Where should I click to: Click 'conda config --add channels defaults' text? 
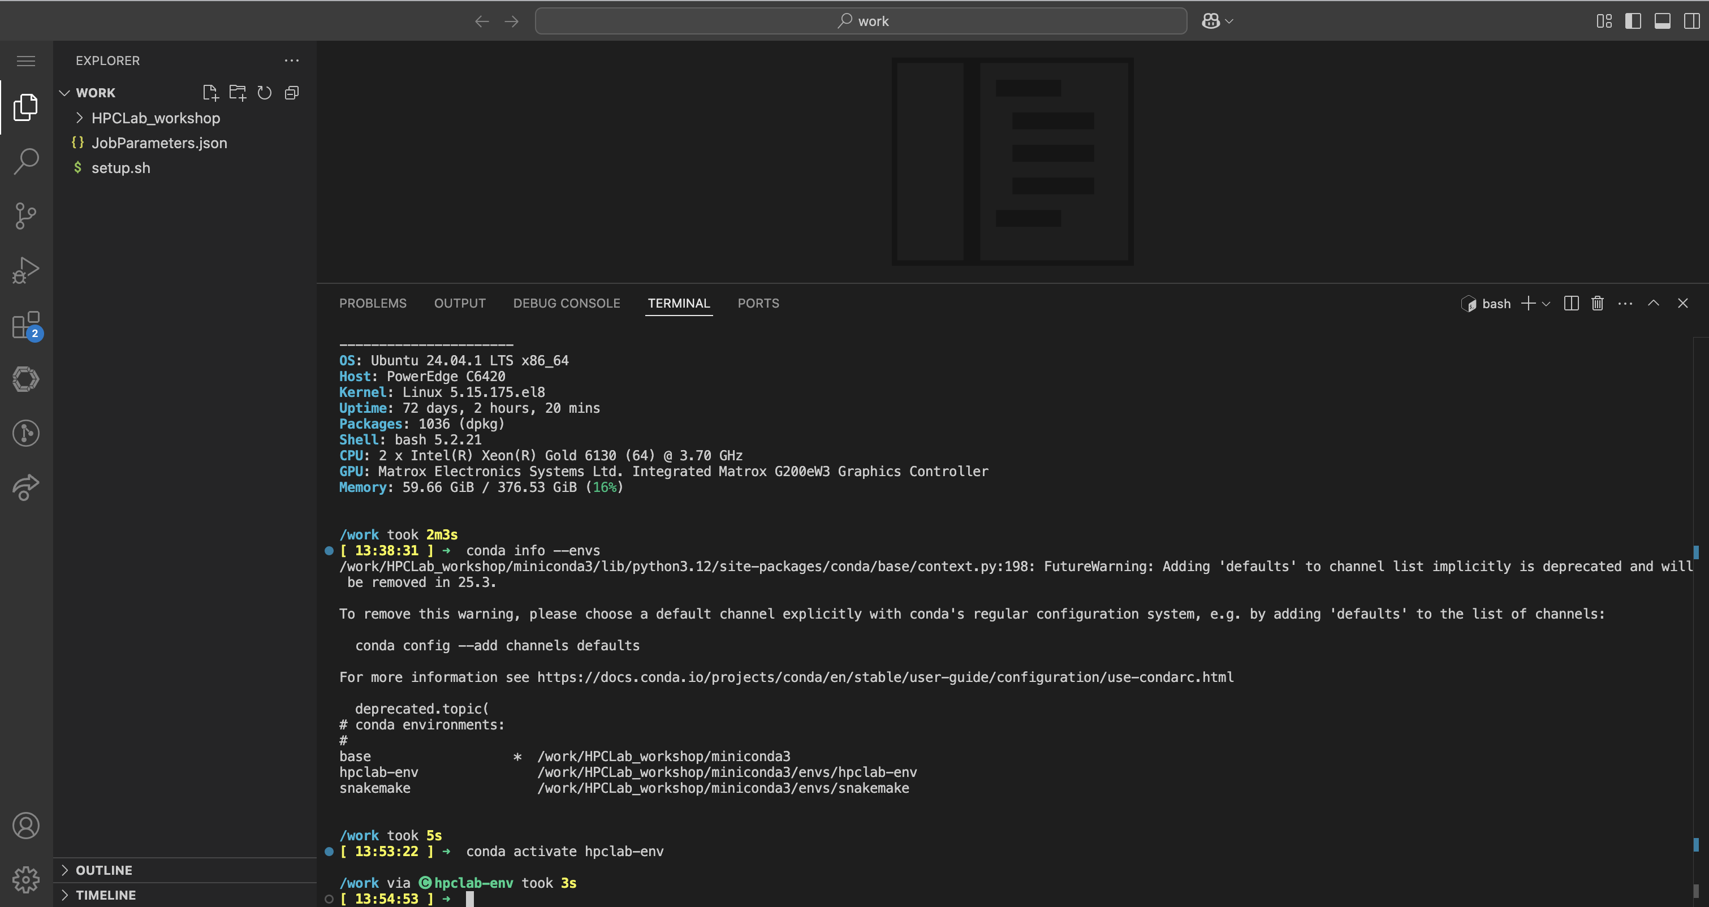[498, 646]
